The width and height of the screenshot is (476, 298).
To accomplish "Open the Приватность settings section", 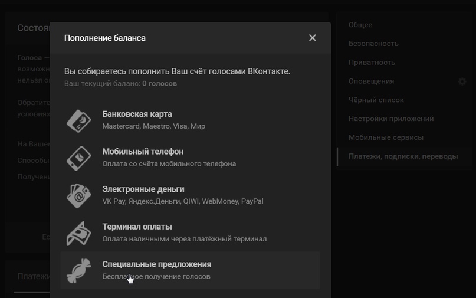I will tap(372, 63).
